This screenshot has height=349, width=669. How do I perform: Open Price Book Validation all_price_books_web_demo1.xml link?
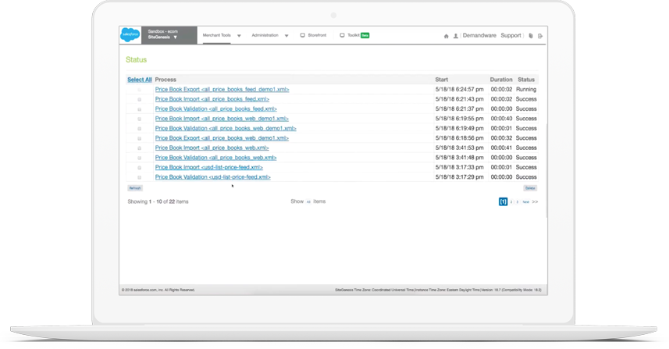pyautogui.click(x=226, y=128)
